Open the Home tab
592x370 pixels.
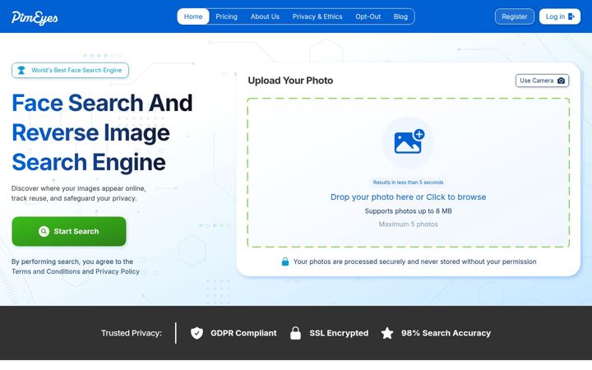coord(193,16)
